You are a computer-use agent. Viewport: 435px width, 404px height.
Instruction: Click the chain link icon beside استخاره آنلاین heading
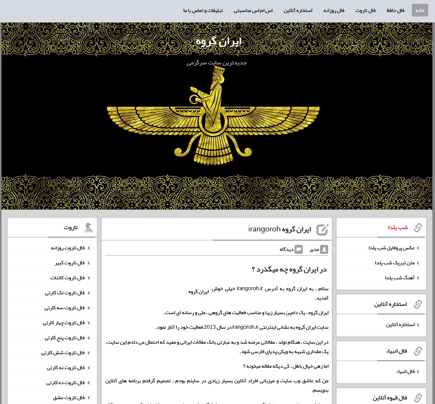418,304
